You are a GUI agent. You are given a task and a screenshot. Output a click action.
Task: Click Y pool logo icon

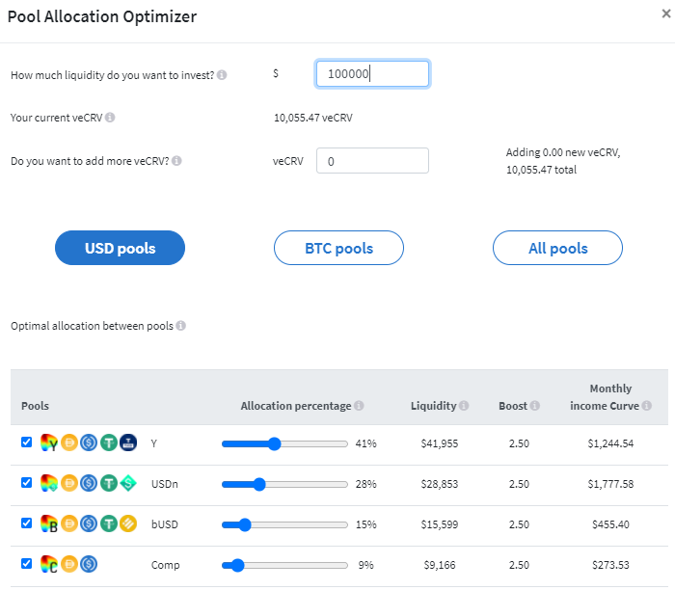pos(48,442)
